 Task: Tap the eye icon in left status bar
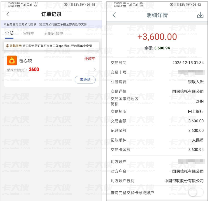pyautogui.click(x=65, y=5)
